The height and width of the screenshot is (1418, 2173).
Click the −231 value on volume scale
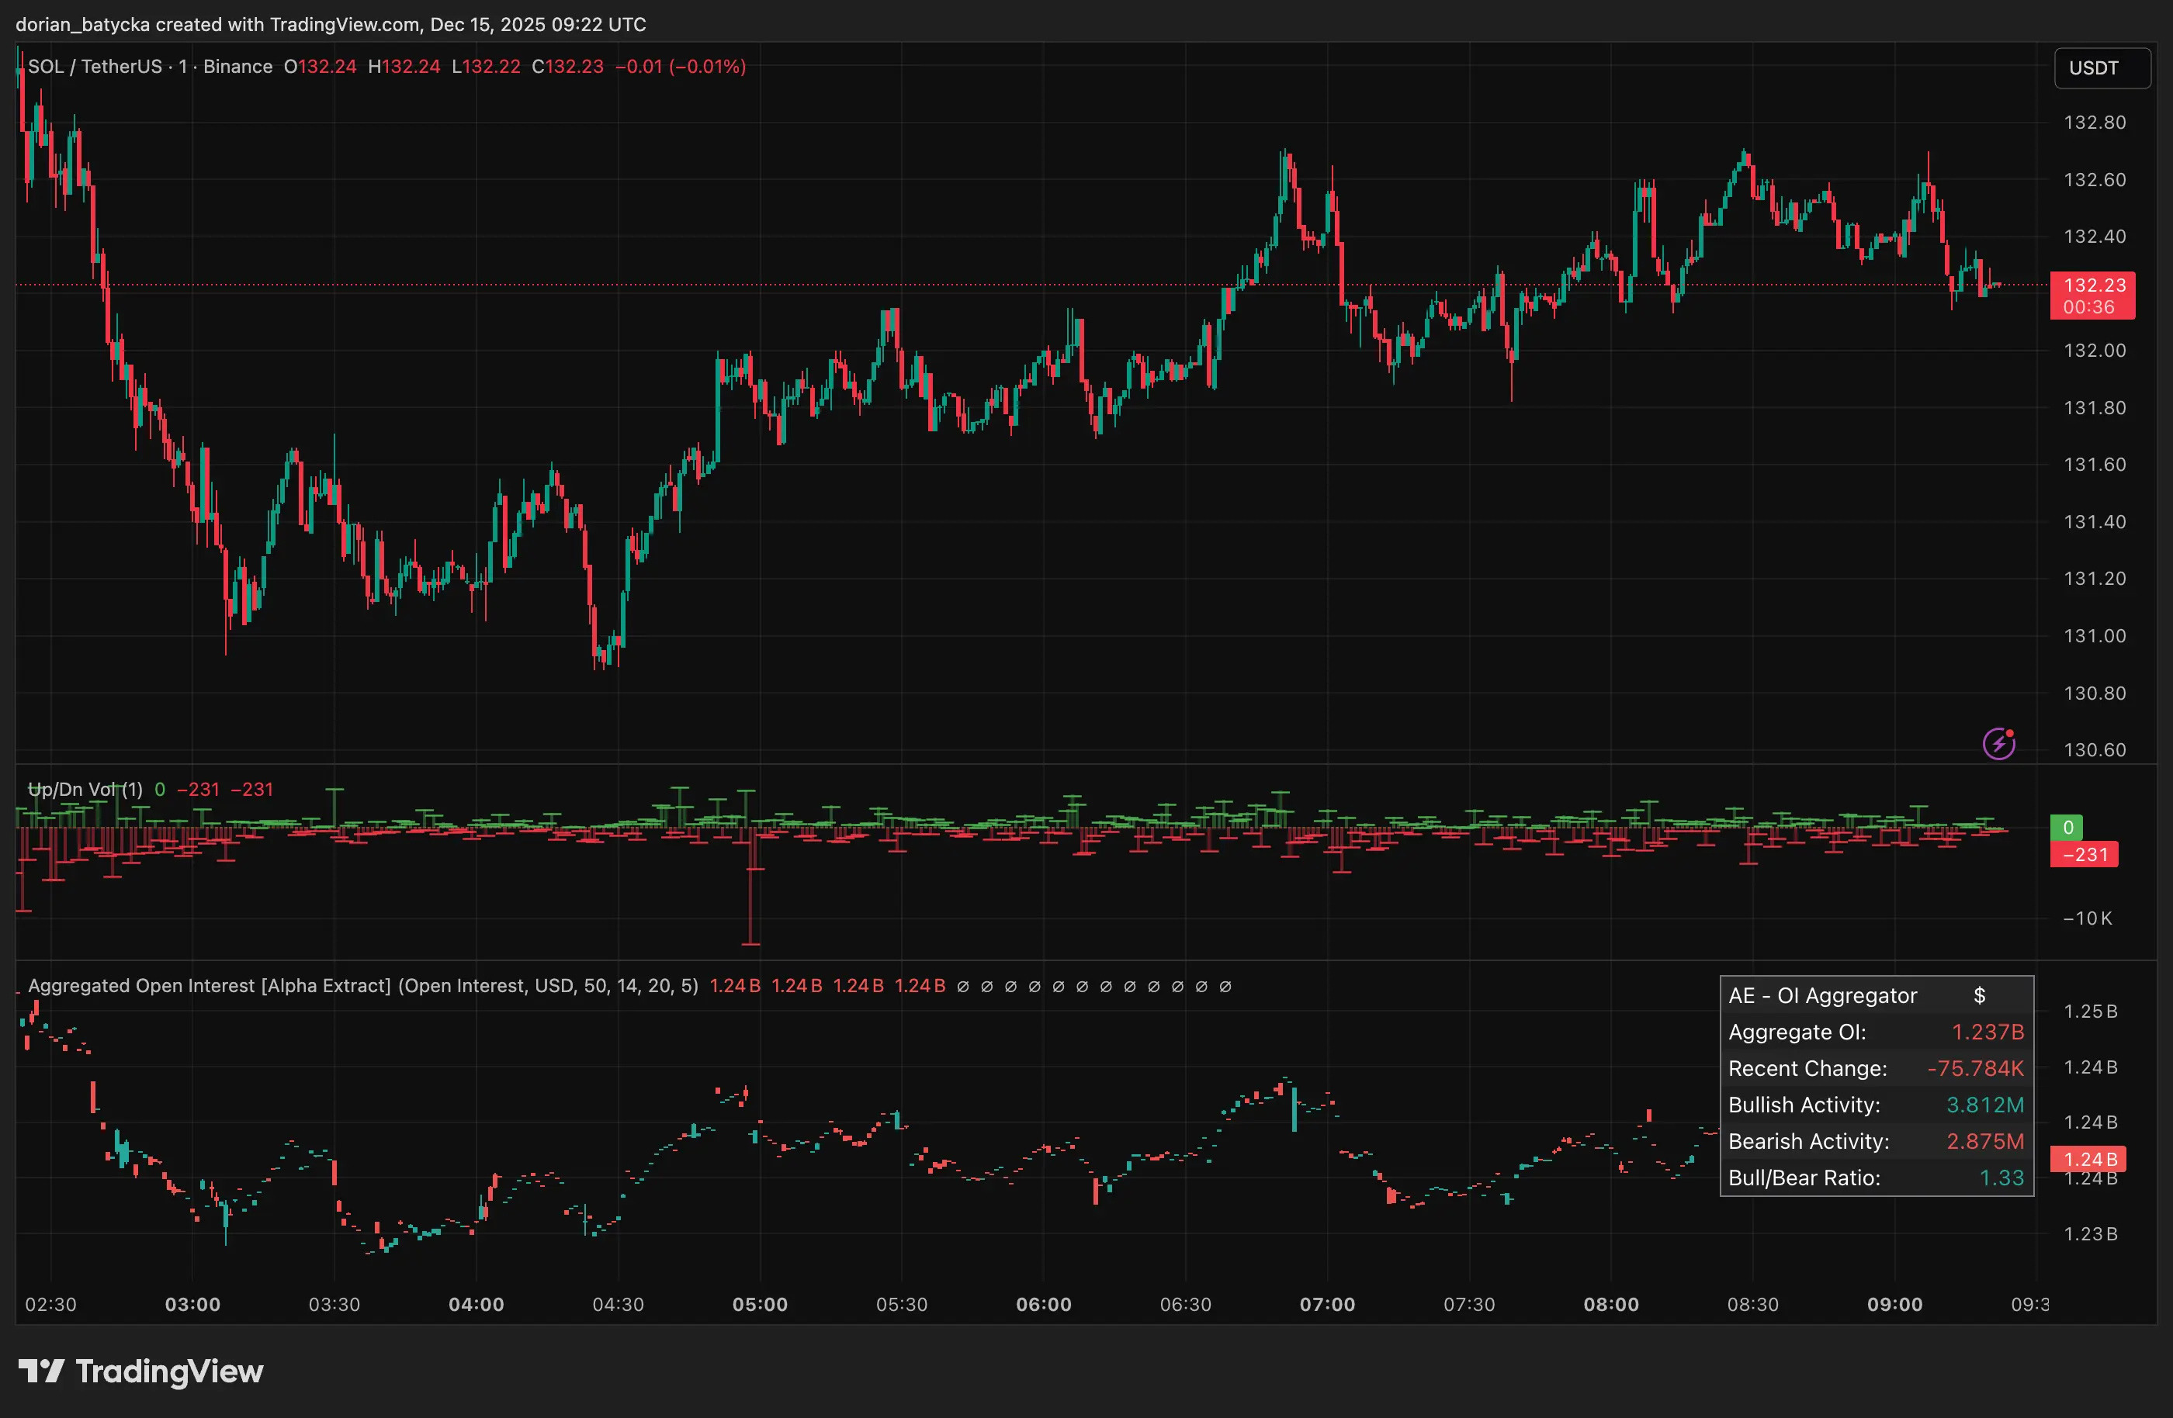[2085, 854]
